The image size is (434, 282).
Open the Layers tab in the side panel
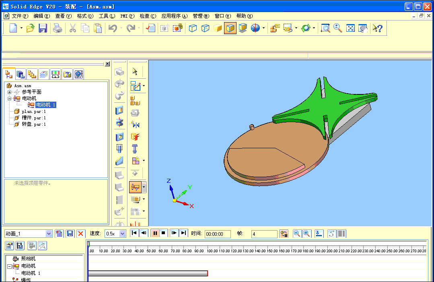coord(44,74)
